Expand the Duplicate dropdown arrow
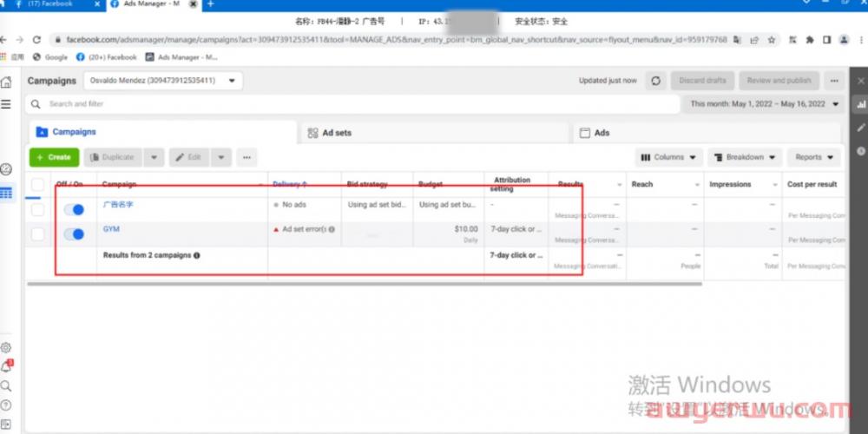The width and height of the screenshot is (868, 434). point(154,157)
